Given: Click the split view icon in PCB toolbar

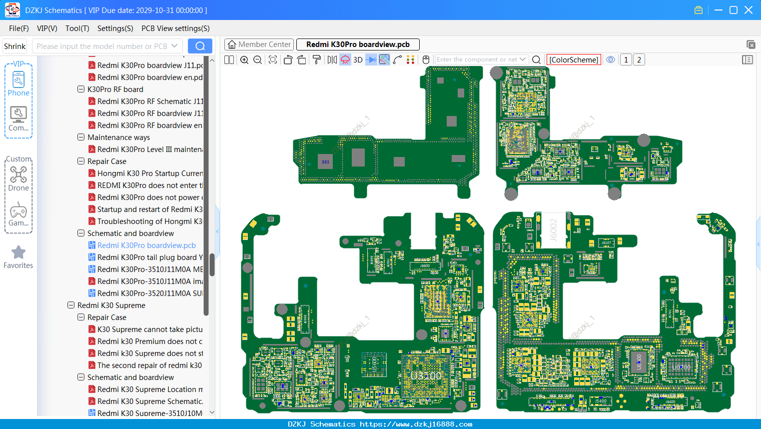Looking at the screenshot, I should coord(229,59).
